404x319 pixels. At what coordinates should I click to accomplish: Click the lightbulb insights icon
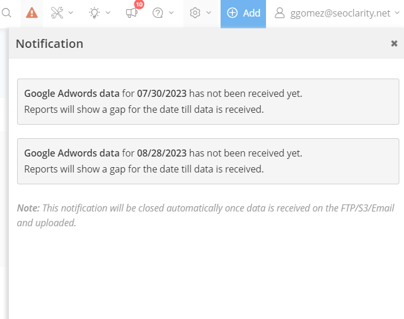94,13
